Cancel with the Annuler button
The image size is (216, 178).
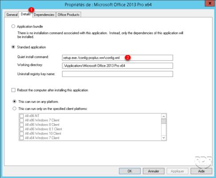pos(154,171)
